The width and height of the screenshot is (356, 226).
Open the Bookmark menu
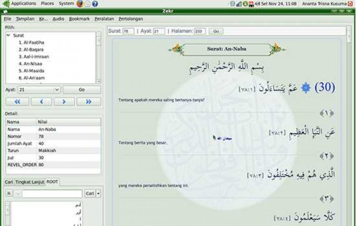pos(79,19)
